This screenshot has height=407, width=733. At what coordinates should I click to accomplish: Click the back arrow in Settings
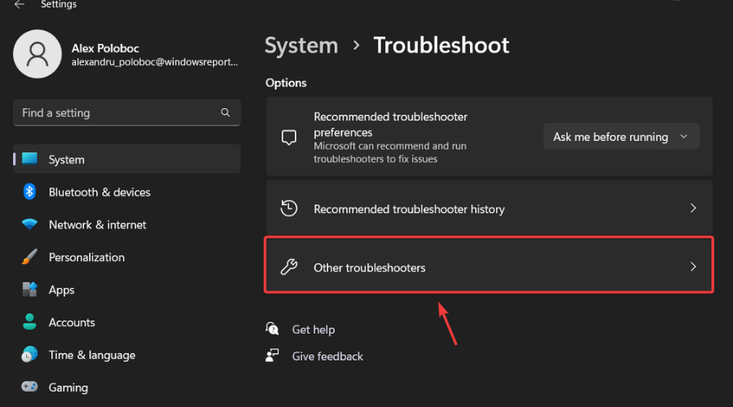[20, 5]
